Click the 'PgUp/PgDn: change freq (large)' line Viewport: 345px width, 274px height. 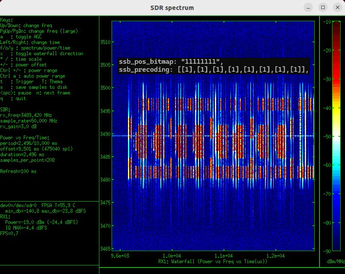tap(39, 31)
